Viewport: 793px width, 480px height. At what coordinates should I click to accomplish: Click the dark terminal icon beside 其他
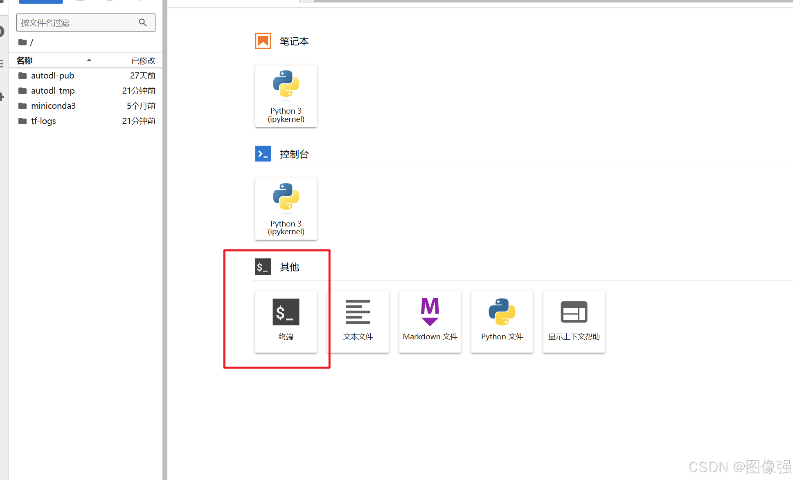click(x=263, y=267)
